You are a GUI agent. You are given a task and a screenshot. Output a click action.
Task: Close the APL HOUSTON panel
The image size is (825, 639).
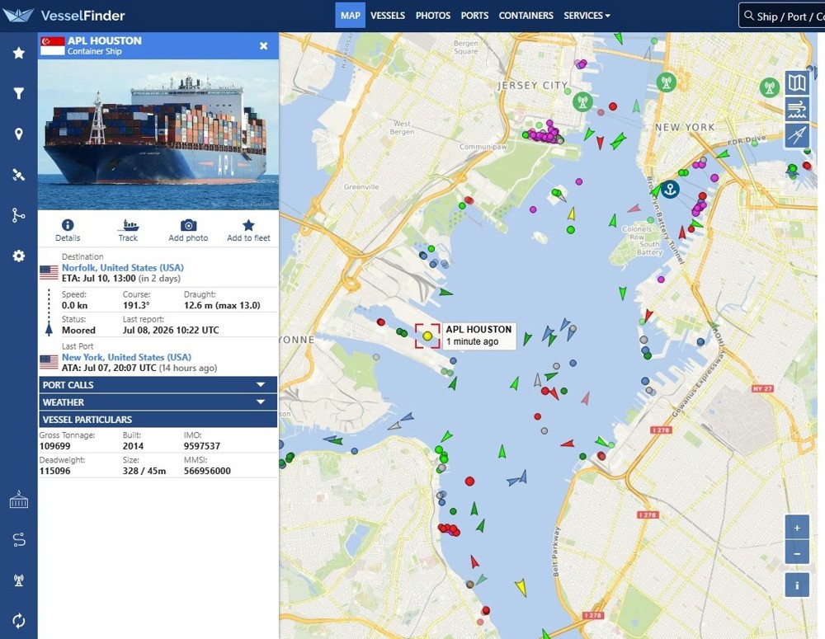tap(264, 45)
